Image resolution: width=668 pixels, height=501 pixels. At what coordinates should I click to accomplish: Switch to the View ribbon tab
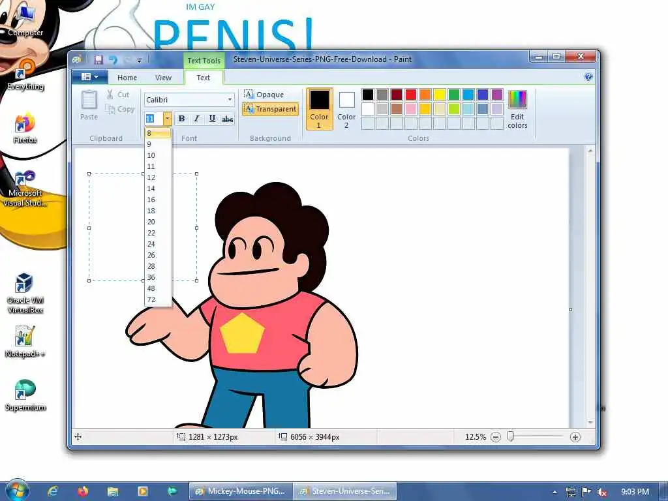163,78
